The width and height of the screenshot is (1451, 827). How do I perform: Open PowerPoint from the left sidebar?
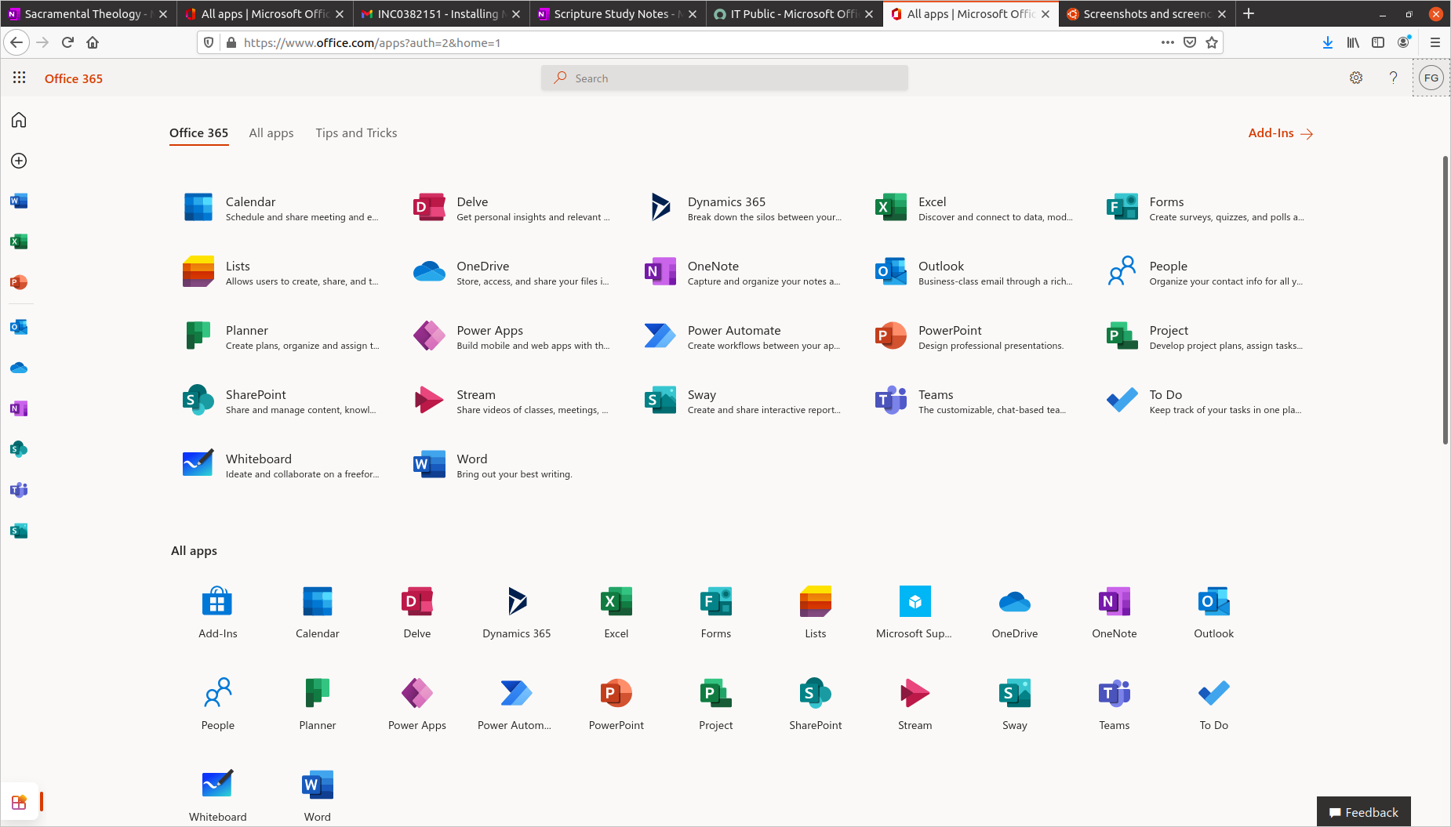coord(19,282)
